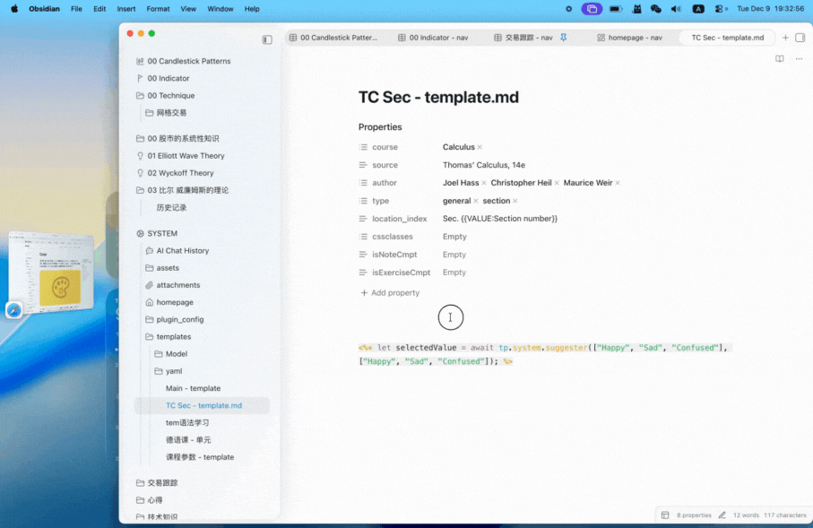Image resolution: width=813 pixels, height=528 pixels.
Task: Click the pin icon on 交易跟踪 tab
Action: coord(564,38)
